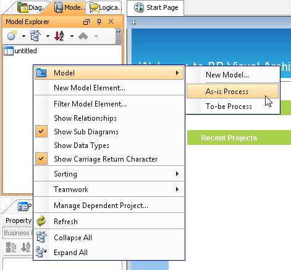
Task: Restore the Model Explorer panel window
Action: [86, 22]
